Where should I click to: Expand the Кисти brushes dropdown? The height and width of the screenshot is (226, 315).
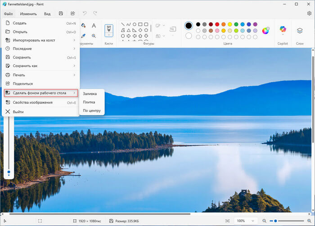click(109, 34)
